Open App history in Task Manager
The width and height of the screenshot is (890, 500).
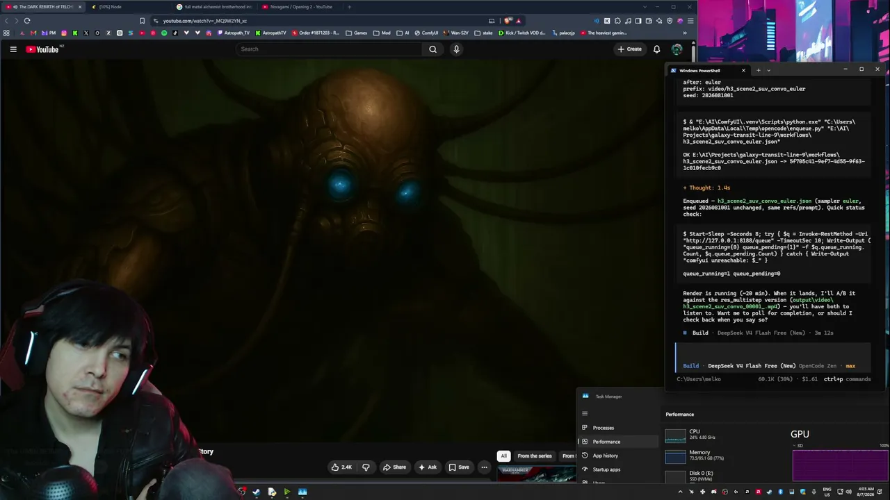click(618, 456)
